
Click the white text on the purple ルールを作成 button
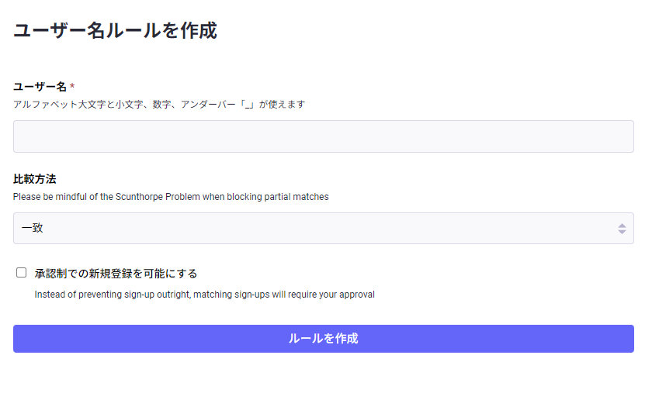323,339
